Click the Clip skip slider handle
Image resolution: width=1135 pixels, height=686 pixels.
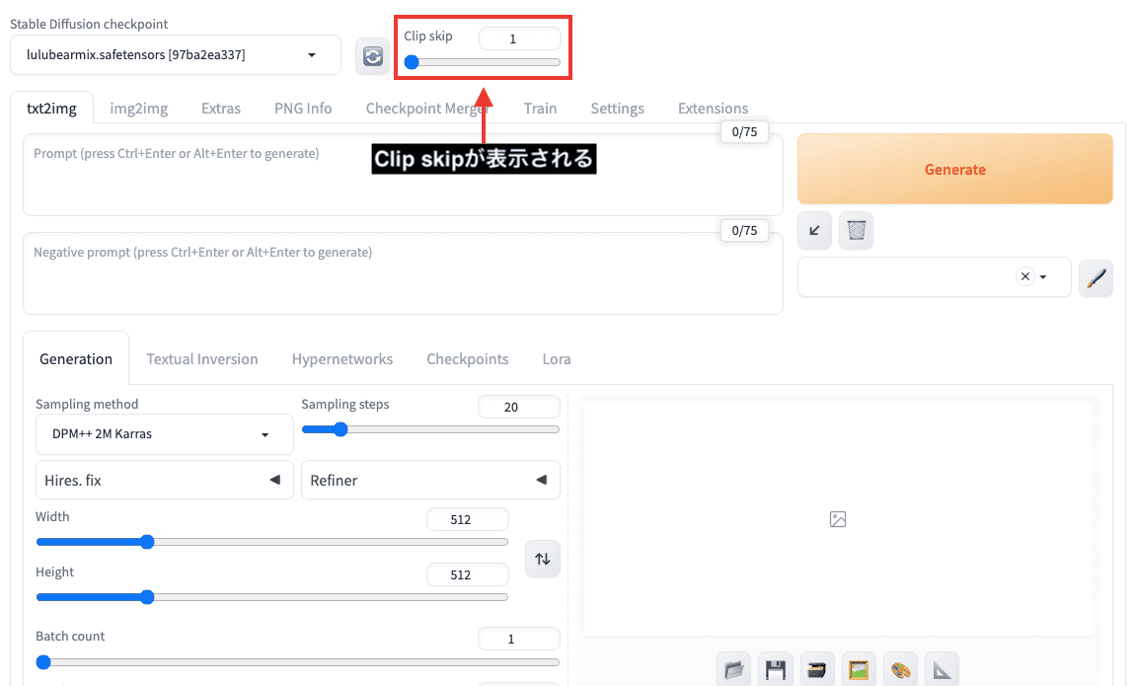coord(412,62)
